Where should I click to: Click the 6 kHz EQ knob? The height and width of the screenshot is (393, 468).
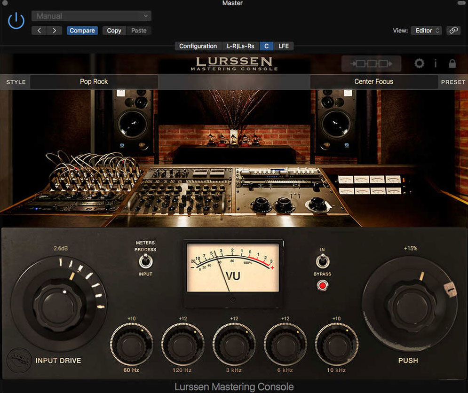click(285, 345)
